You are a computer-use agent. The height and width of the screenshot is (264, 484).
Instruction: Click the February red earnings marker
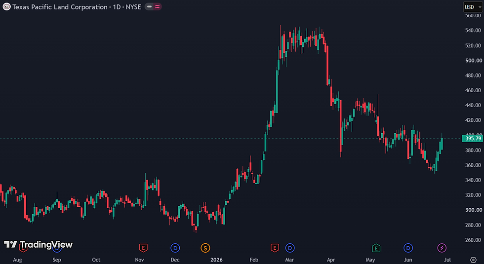pyautogui.click(x=275, y=248)
